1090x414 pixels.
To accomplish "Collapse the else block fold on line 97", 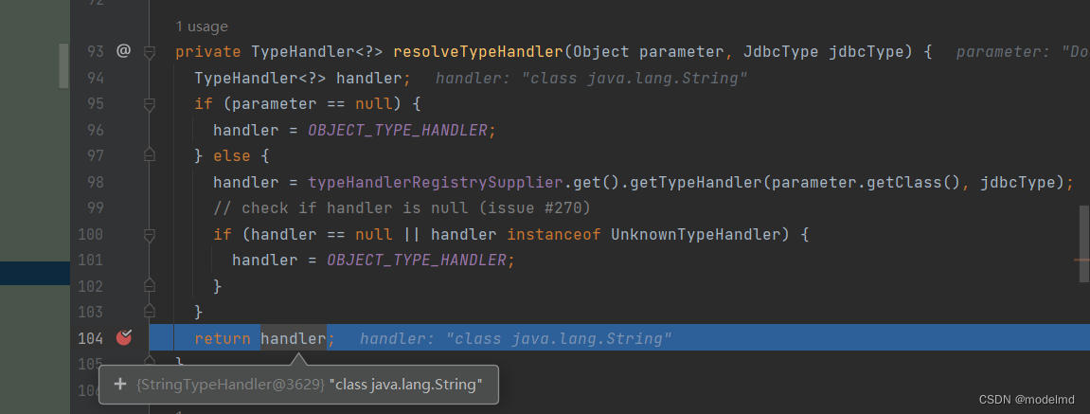I will pyautogui.click(x=149, y=156).
